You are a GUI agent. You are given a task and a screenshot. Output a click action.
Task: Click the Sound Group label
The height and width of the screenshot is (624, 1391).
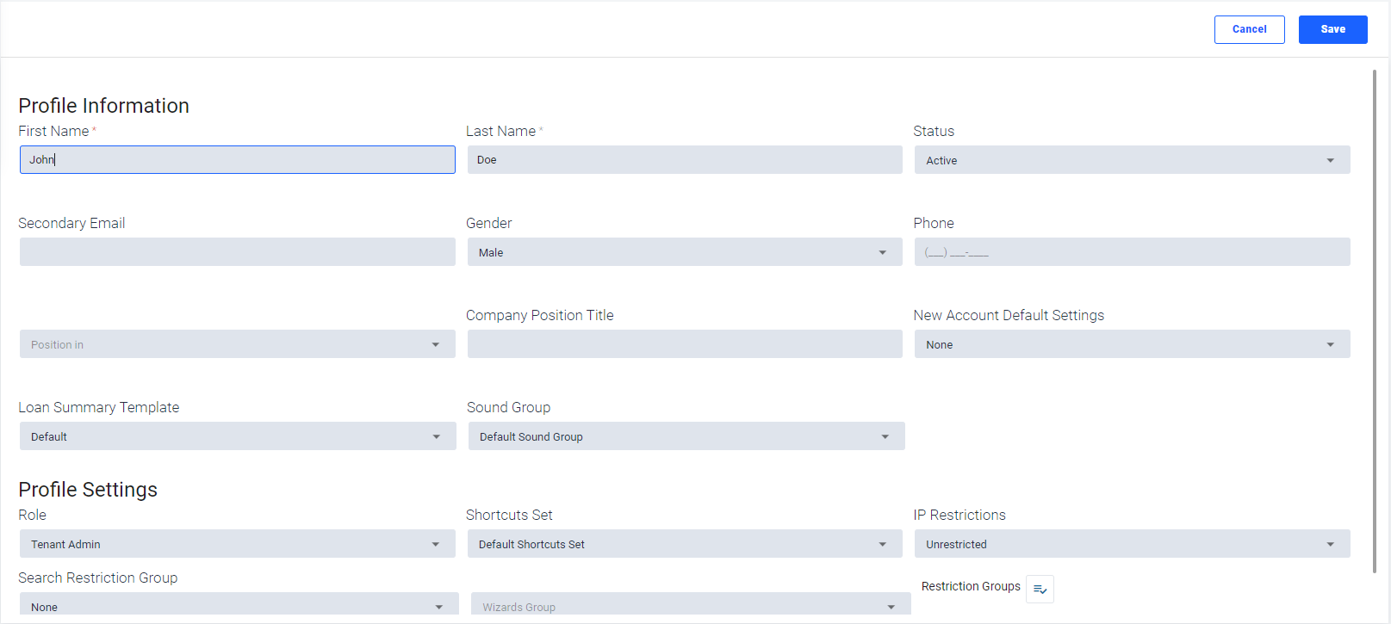coord(508,407)
